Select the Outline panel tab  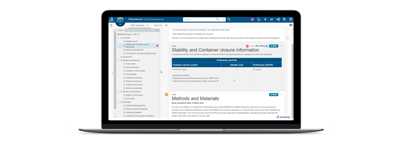pos(120,31)
